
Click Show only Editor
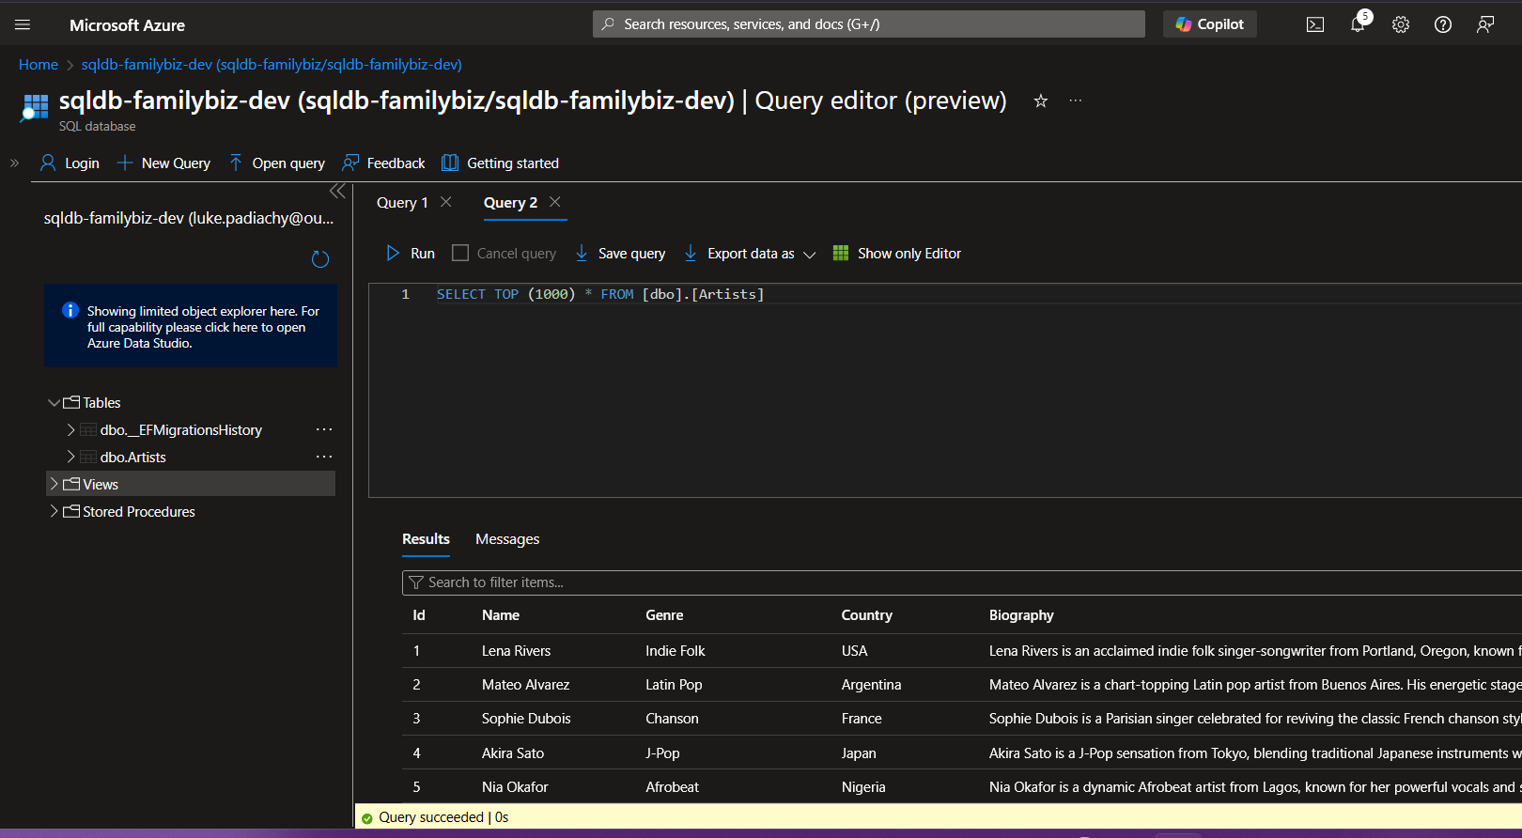pyautogui.click(x=897, y=254)
